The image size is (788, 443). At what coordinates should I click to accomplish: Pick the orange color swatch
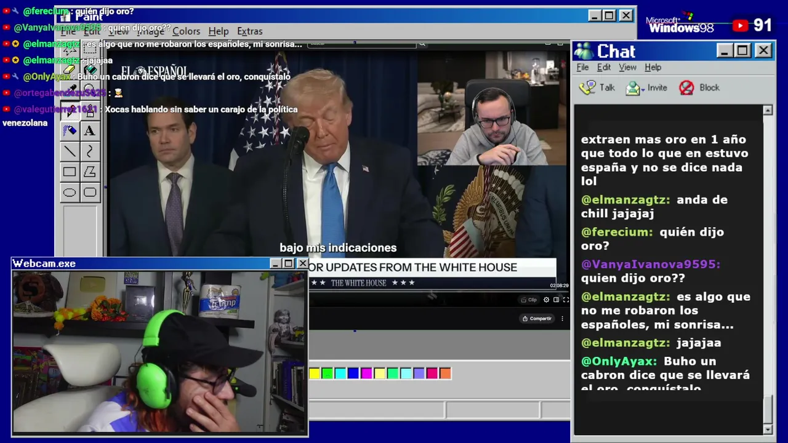[x=445, y=373]
